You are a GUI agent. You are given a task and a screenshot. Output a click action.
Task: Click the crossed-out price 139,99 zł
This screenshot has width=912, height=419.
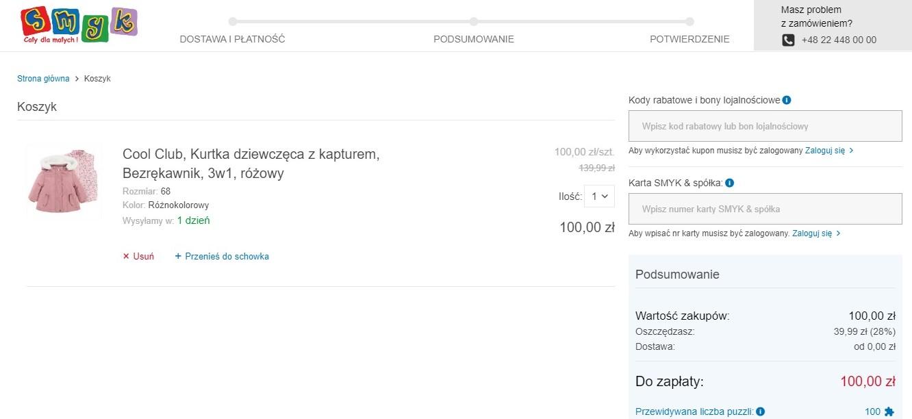point(597,168)
